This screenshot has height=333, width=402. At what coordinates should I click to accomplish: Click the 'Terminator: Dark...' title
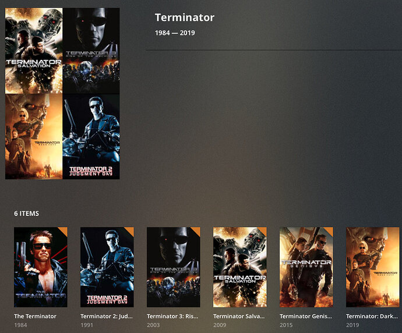point(372,316)
